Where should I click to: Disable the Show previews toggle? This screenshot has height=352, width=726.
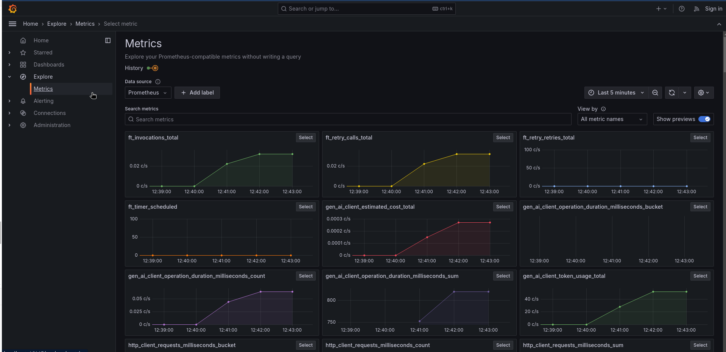705,119
